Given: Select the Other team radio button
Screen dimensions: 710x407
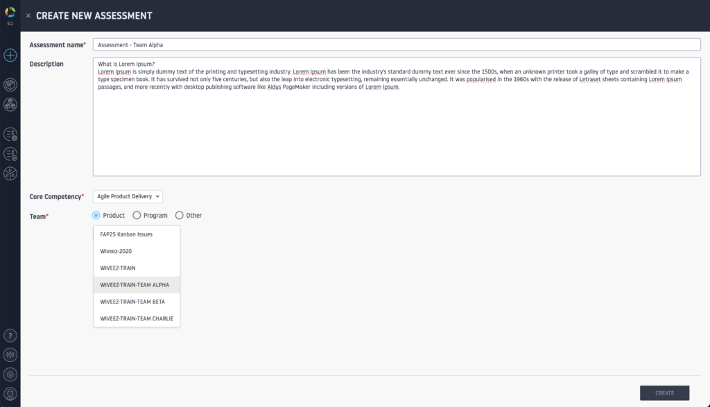Looking at the screenshot, I should (180, 216).
